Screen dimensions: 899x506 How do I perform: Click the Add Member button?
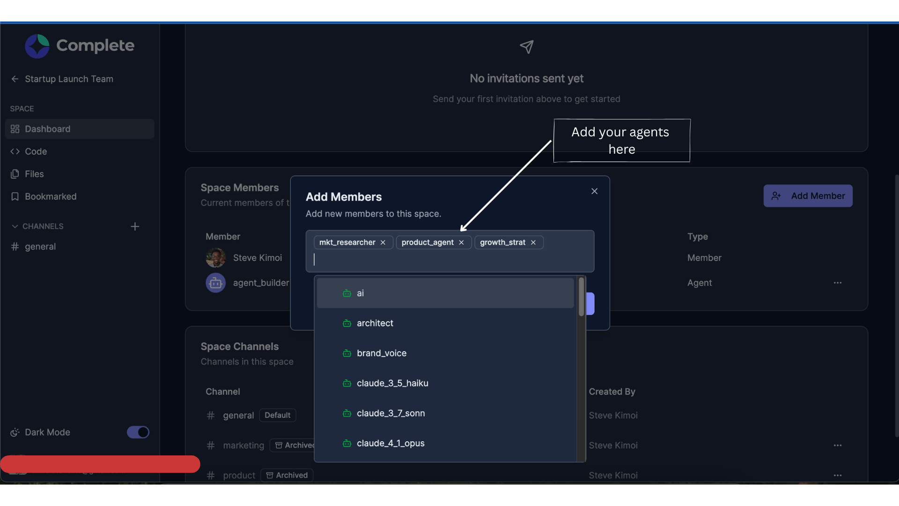tap(808, 196)
